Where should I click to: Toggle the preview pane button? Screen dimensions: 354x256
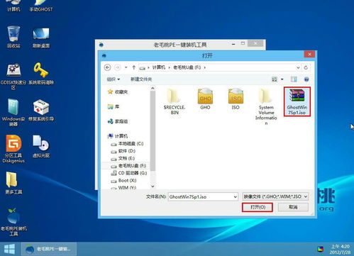pos(294,79)
